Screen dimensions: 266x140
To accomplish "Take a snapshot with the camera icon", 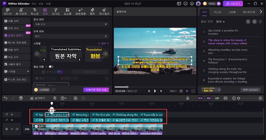I will tap(181, 91).
